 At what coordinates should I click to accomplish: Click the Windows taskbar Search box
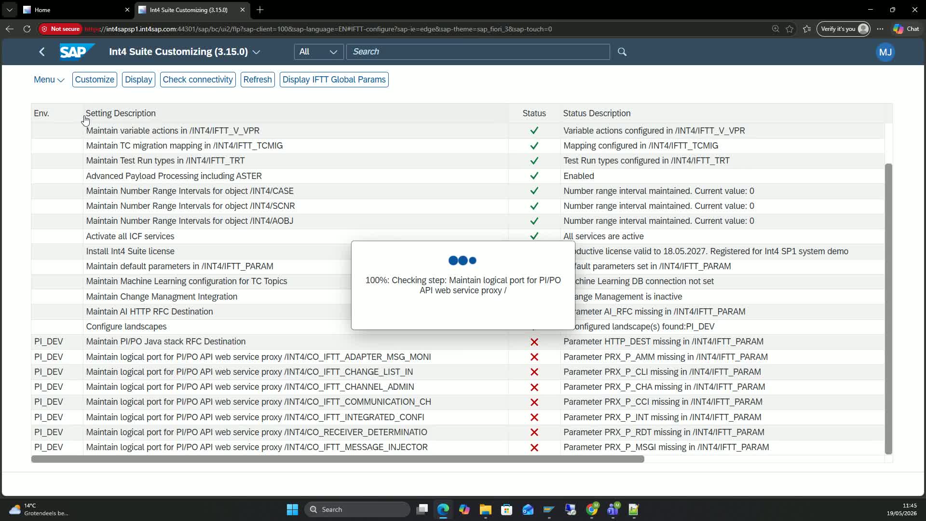click(357, 509)
